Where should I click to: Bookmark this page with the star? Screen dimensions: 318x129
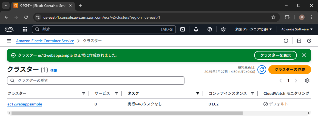click(273, 18)
